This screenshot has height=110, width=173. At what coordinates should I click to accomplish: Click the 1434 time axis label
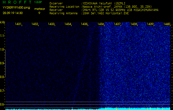[68, 24]
